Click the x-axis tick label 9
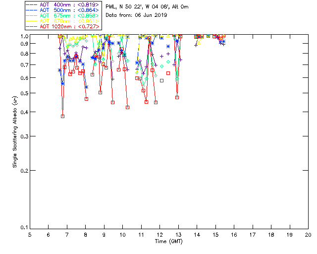This screenshot has height=254, width=317. click(x=104, y=234)
